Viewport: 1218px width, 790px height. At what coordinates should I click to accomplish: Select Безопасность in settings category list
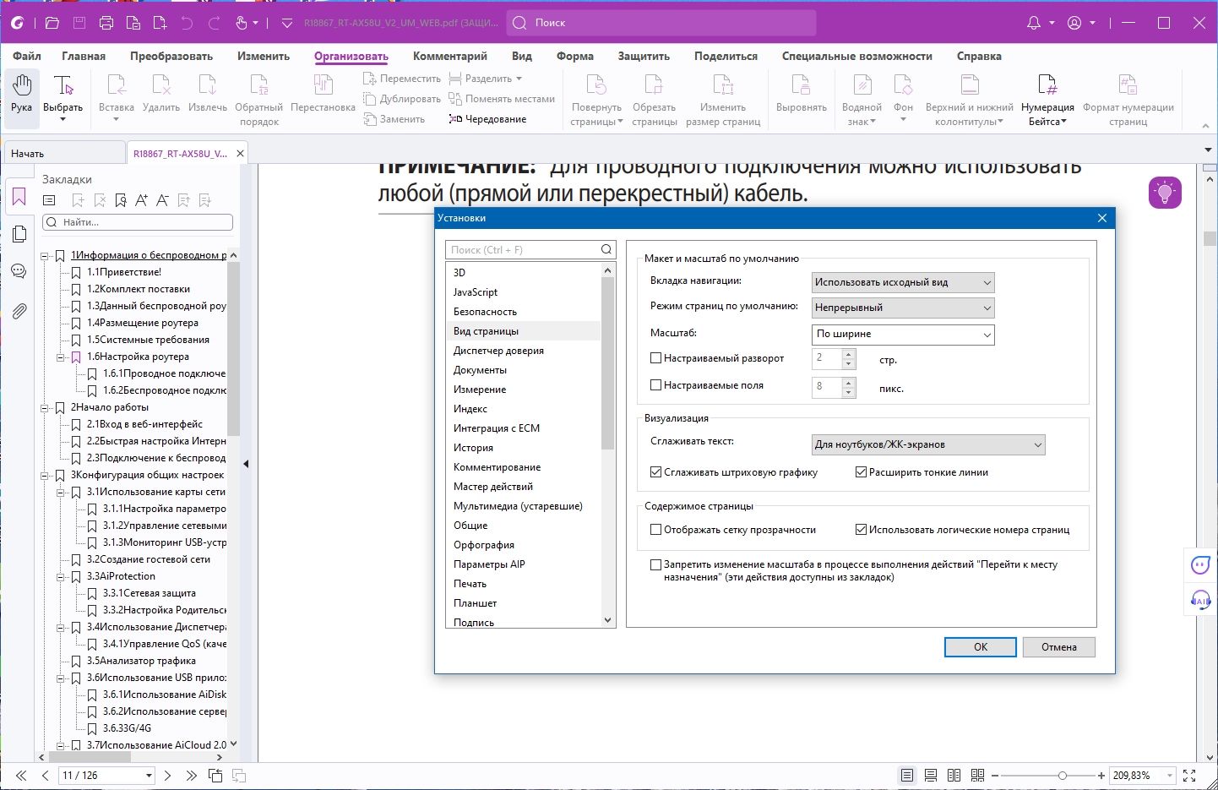pos(485,312)
